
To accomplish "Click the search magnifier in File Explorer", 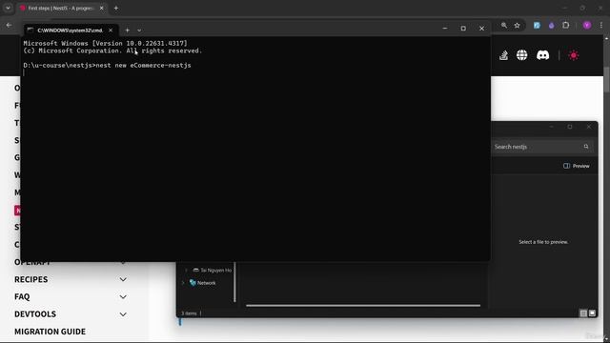I will tap(586, 147).
